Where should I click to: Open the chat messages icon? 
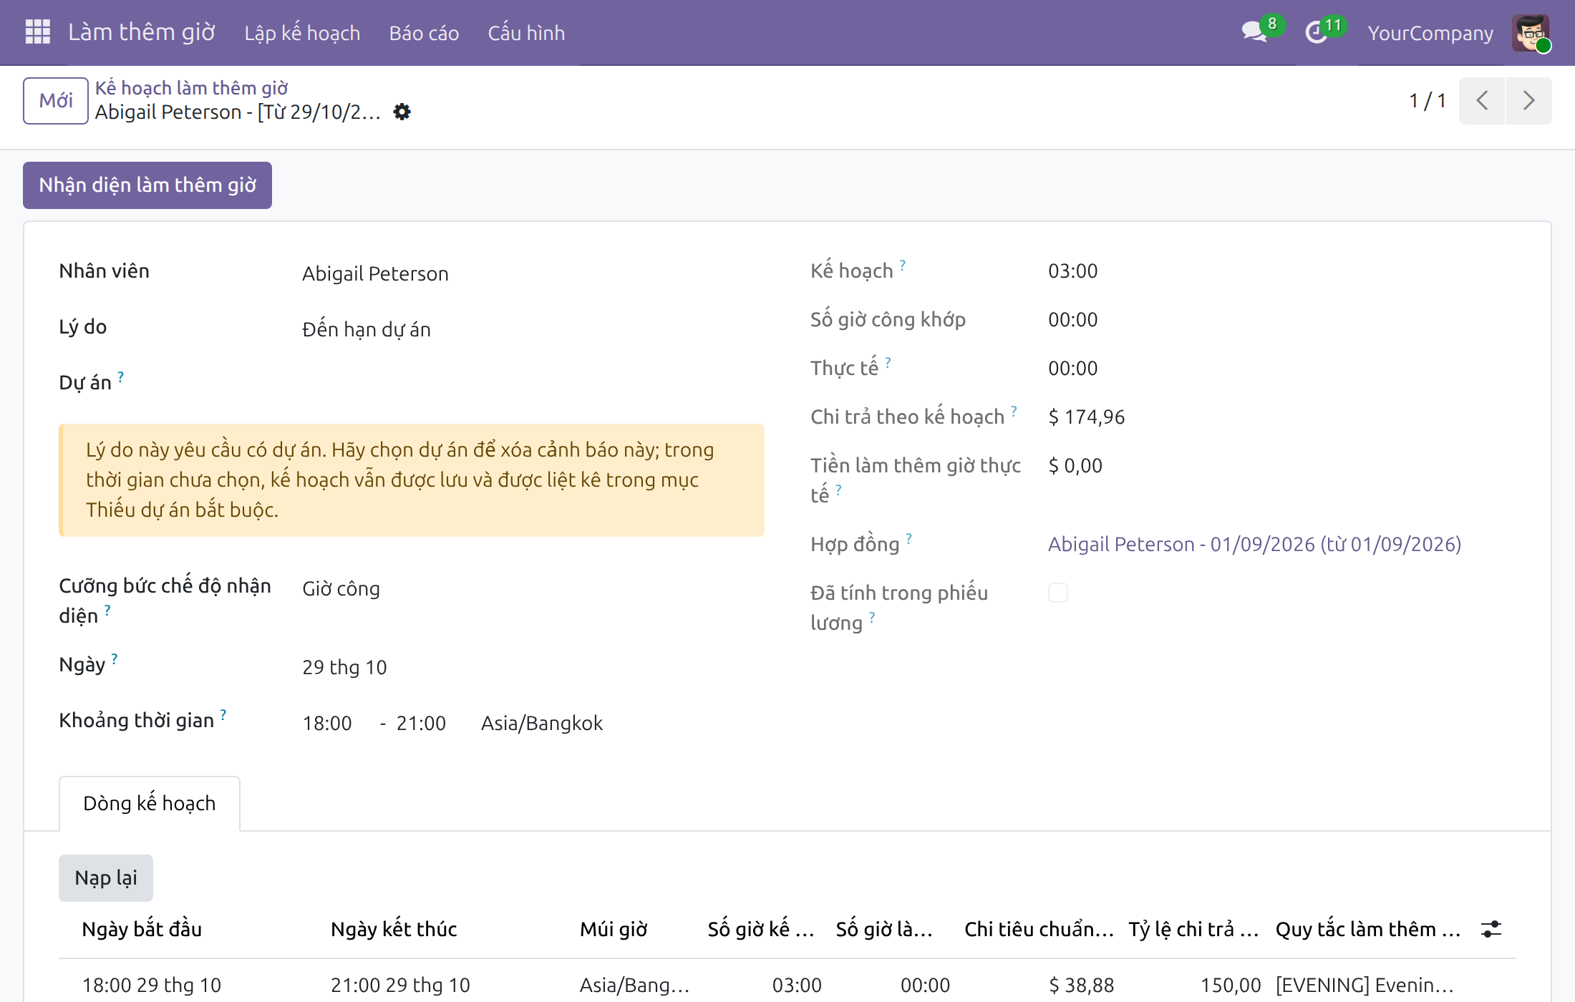1254,32
